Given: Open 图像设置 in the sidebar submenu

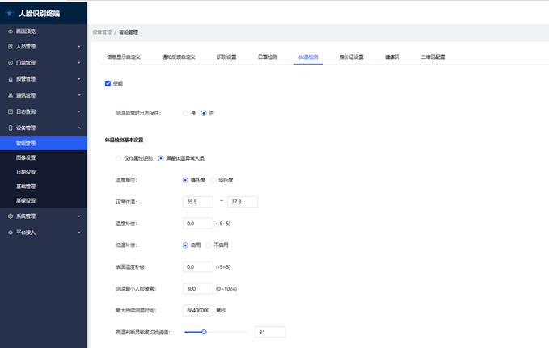Looking at the screenshot, I should 26,157.
